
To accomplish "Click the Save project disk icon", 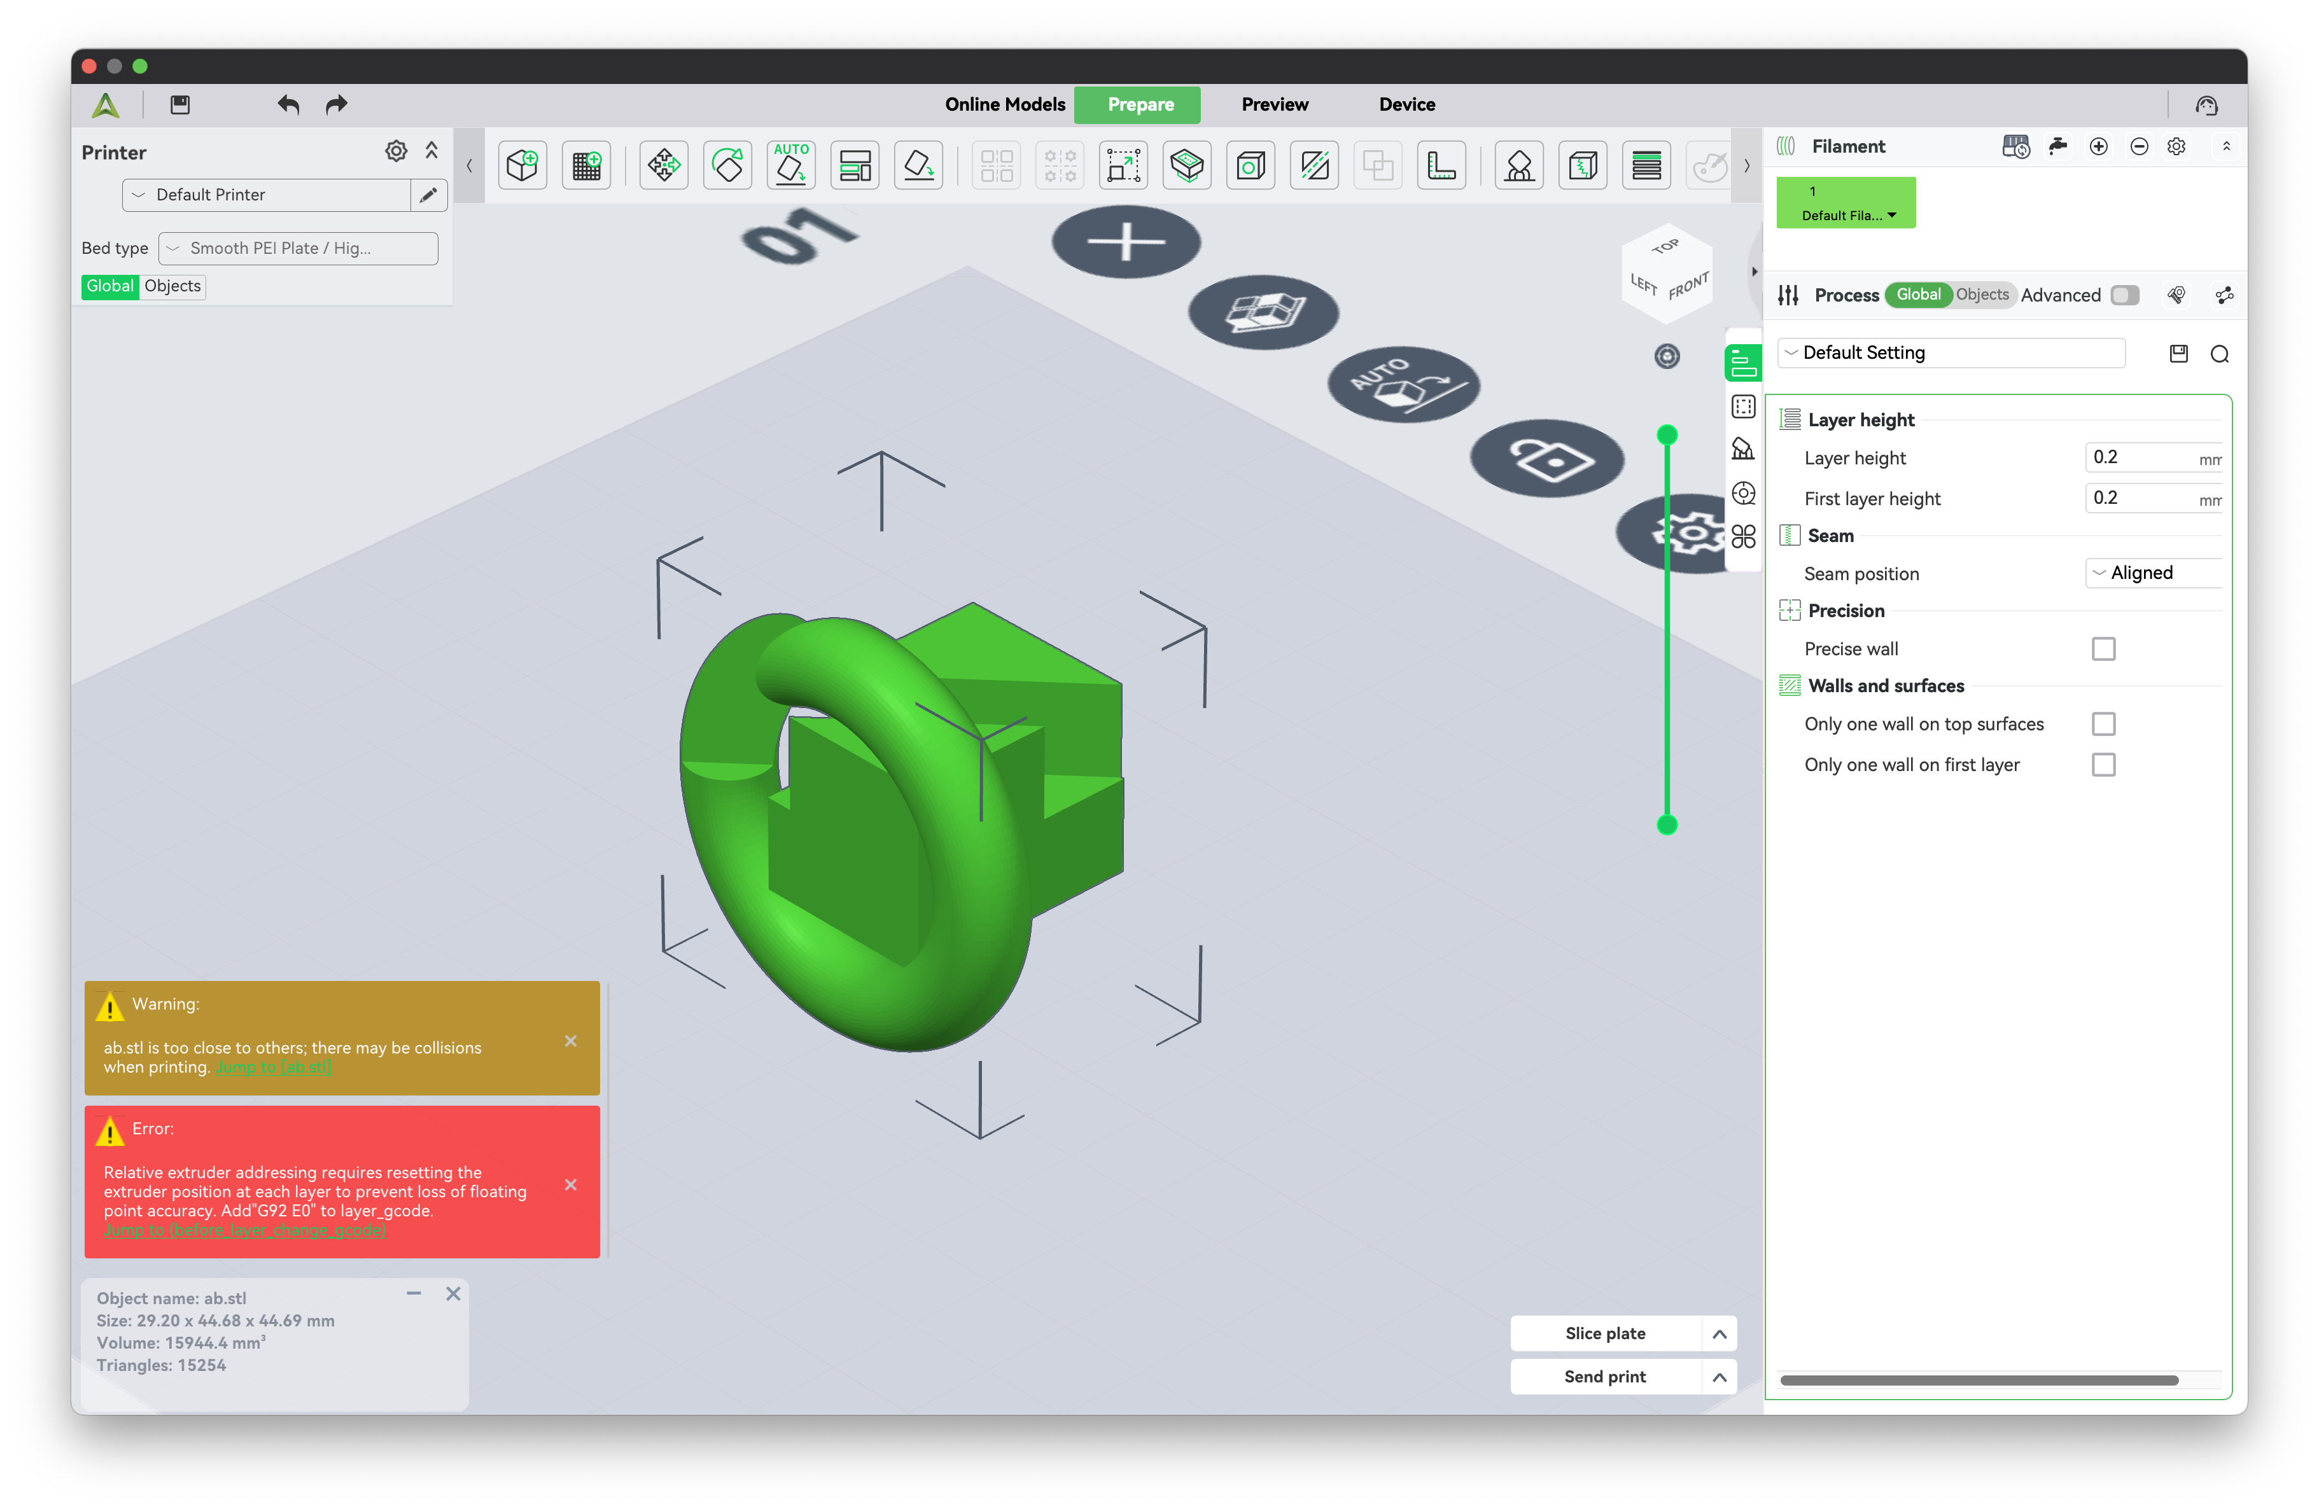I will (180, 104).
